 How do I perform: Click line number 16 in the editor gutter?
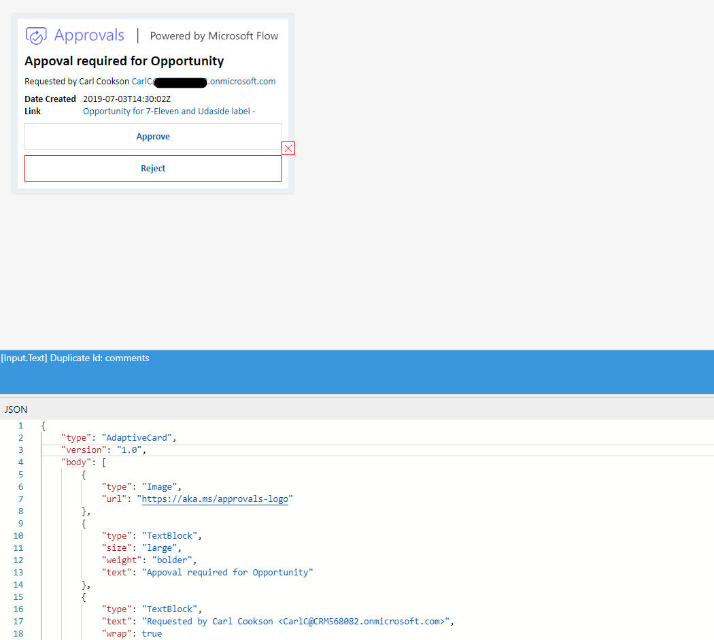[18, 609]
